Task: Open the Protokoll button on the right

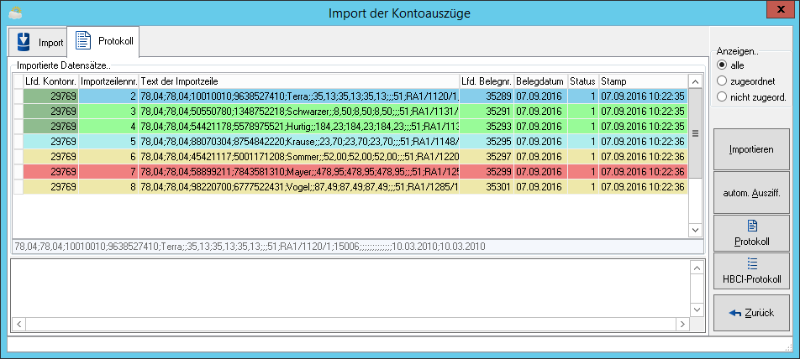Action: 751,233
